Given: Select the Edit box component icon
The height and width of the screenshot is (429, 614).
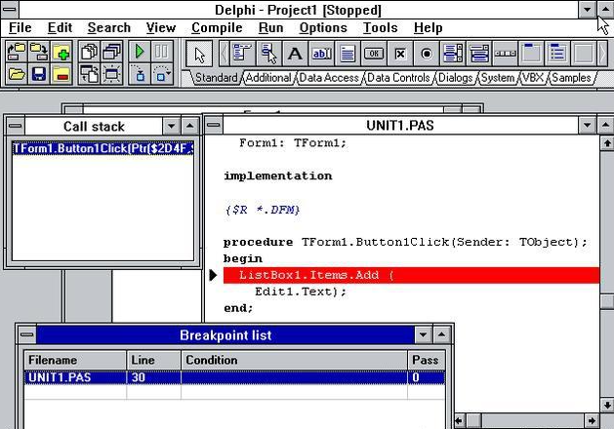Looking at the screenshot, I should (321, 53).
